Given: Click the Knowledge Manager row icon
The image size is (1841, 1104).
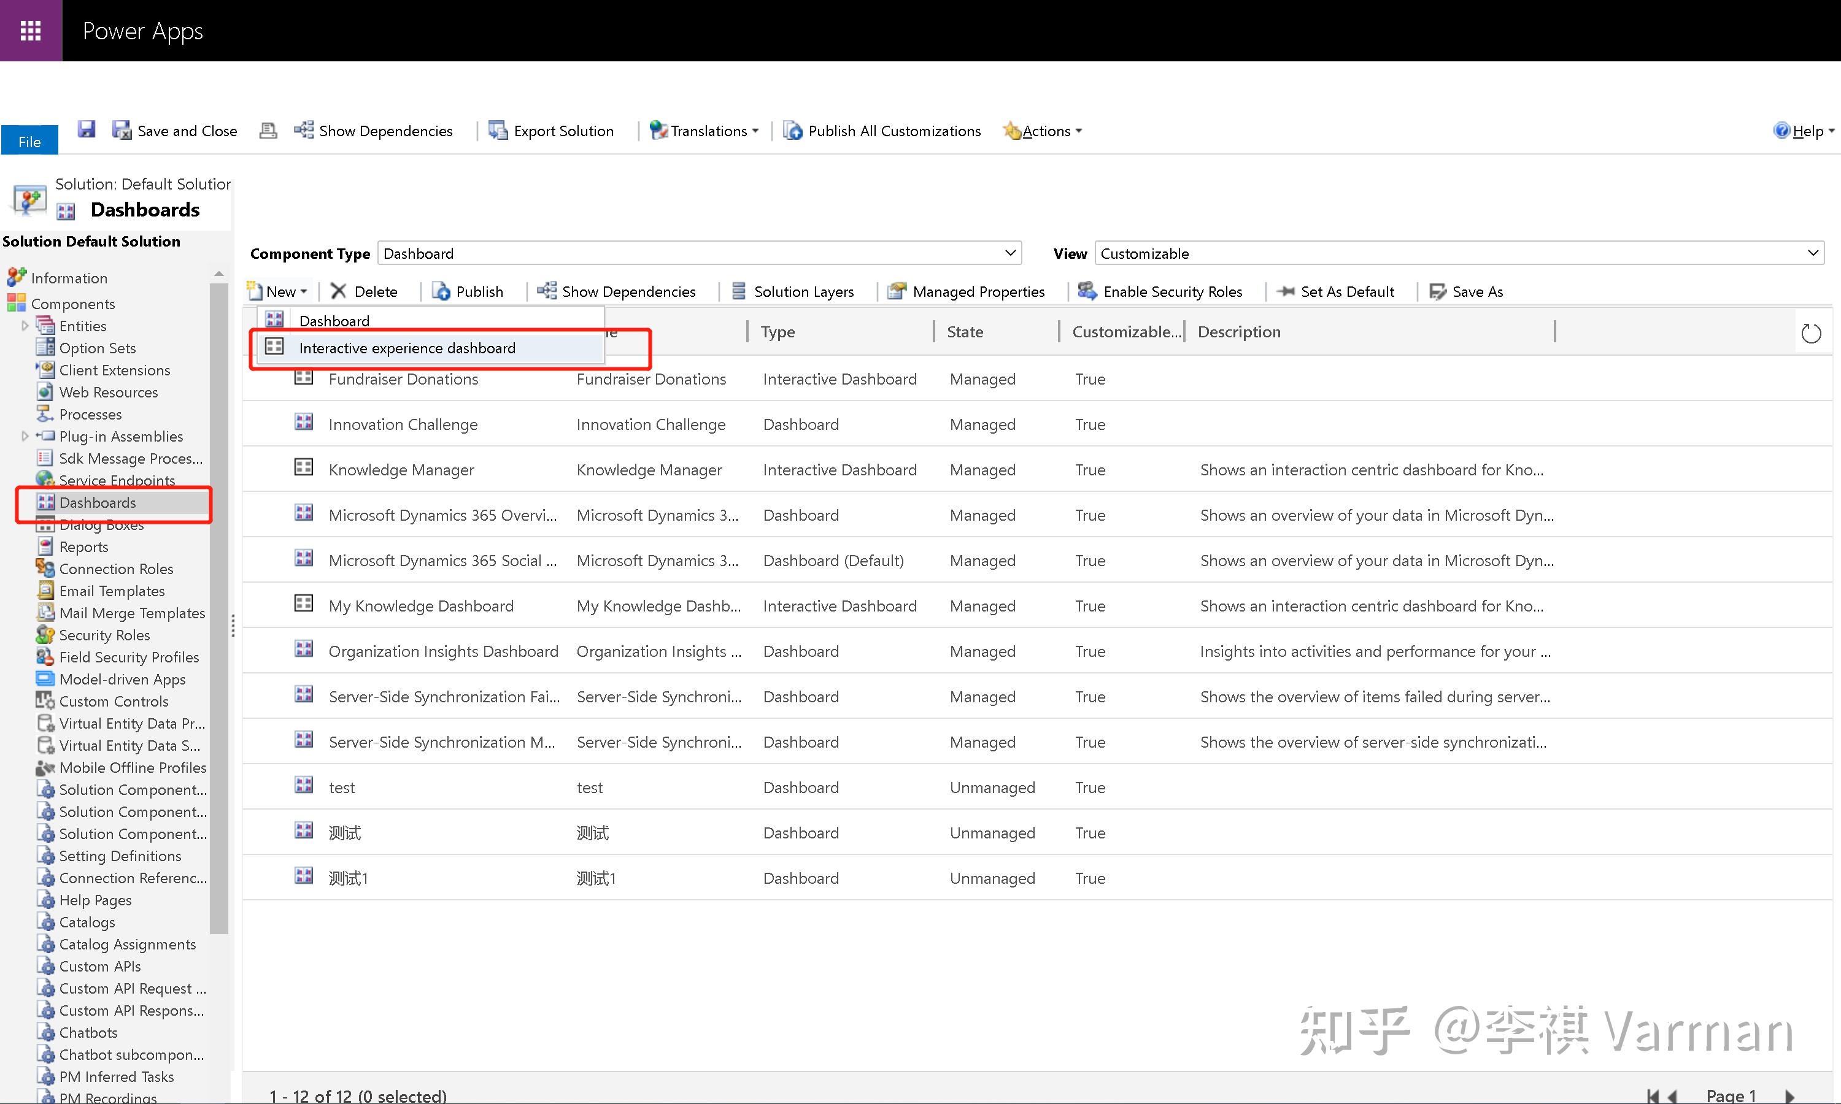Looking at the screenshot, I should [304, 467].
